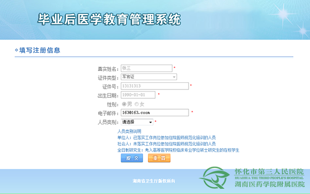Viewport: 310px width, 194px height.
Task: Reset the form with 重置 button
Action: point(159,158)
